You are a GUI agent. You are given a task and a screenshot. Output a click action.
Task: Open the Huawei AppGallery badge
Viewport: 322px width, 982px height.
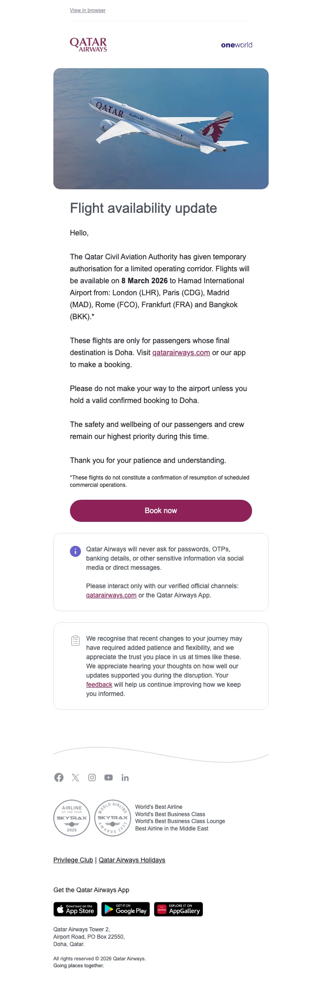point(178,909)
